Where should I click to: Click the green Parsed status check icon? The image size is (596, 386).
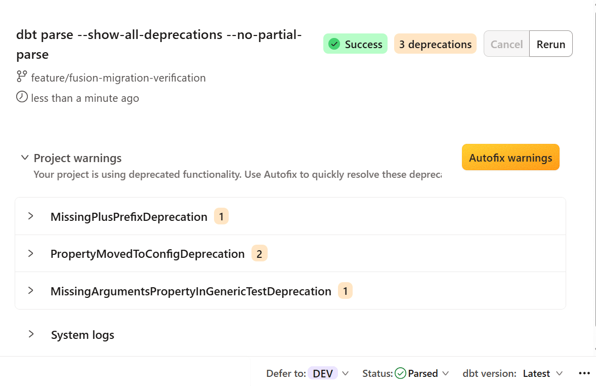[400, 373]
